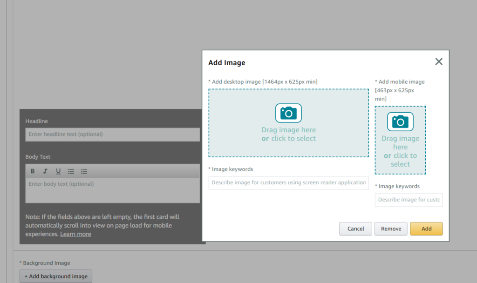Toggle italic formatting in Body Text toolbar
Viewport: 477px width, 283px height.
(x=45, y=171)
